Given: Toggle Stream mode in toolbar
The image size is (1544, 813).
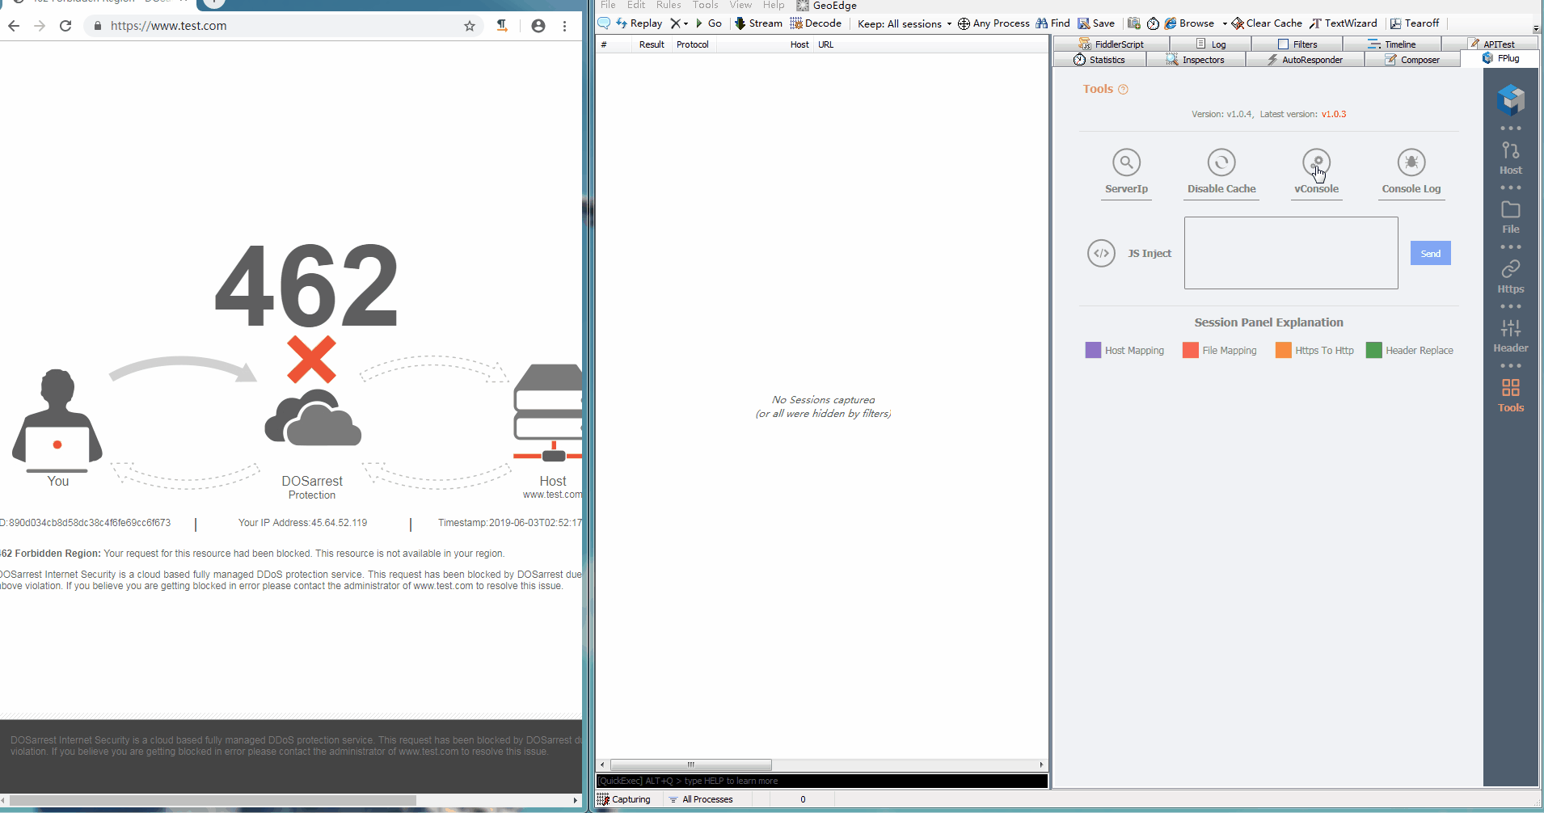Looking at the screenshot, I should [758, 23].
